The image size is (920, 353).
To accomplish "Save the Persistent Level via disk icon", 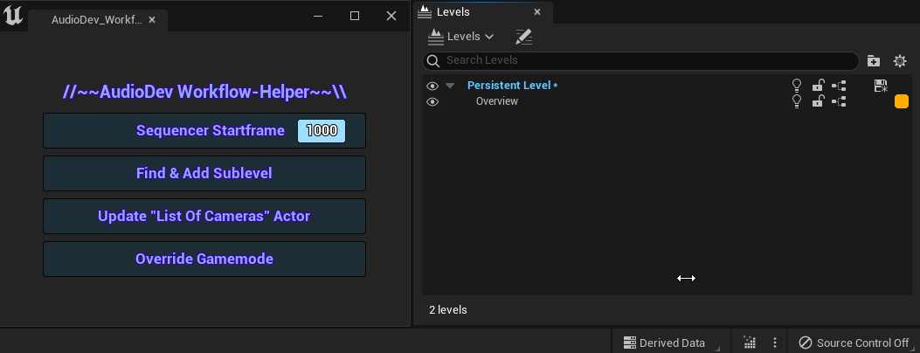I will (x=880, y=86).
